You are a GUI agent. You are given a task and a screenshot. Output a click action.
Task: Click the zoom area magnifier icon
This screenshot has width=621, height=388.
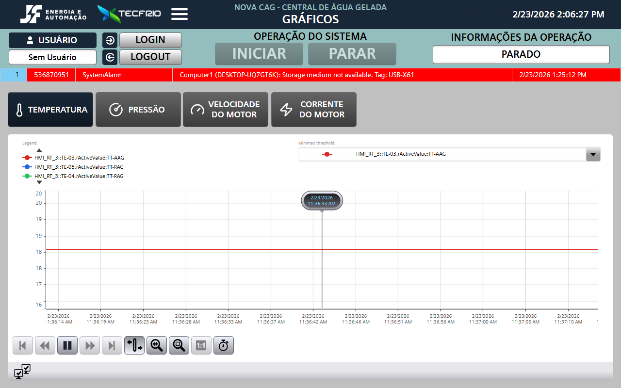click(x=179, y=345)
